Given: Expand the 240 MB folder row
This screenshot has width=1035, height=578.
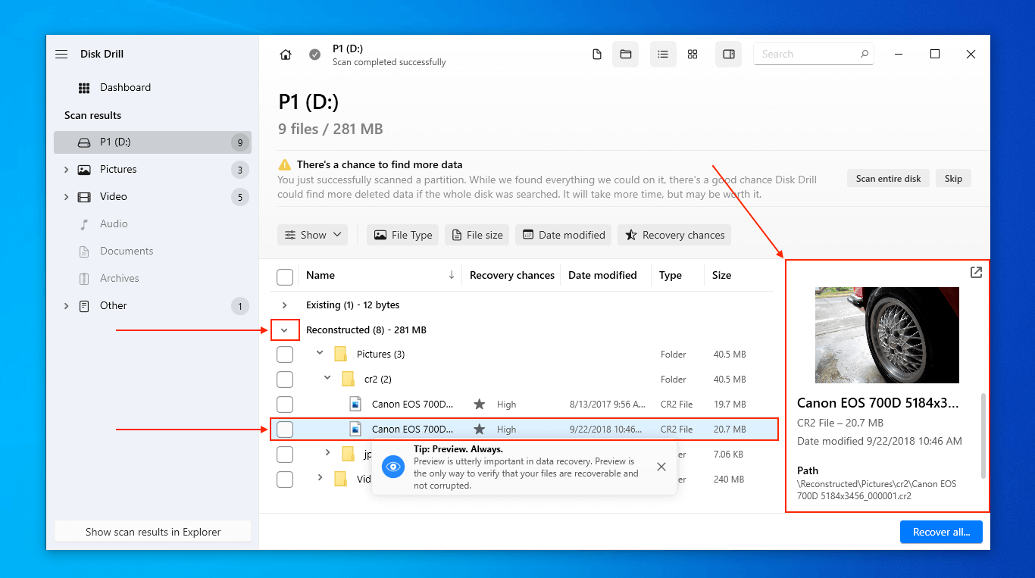Looking at the screenshot, I should pyautogui.click(x=320, y=477).
